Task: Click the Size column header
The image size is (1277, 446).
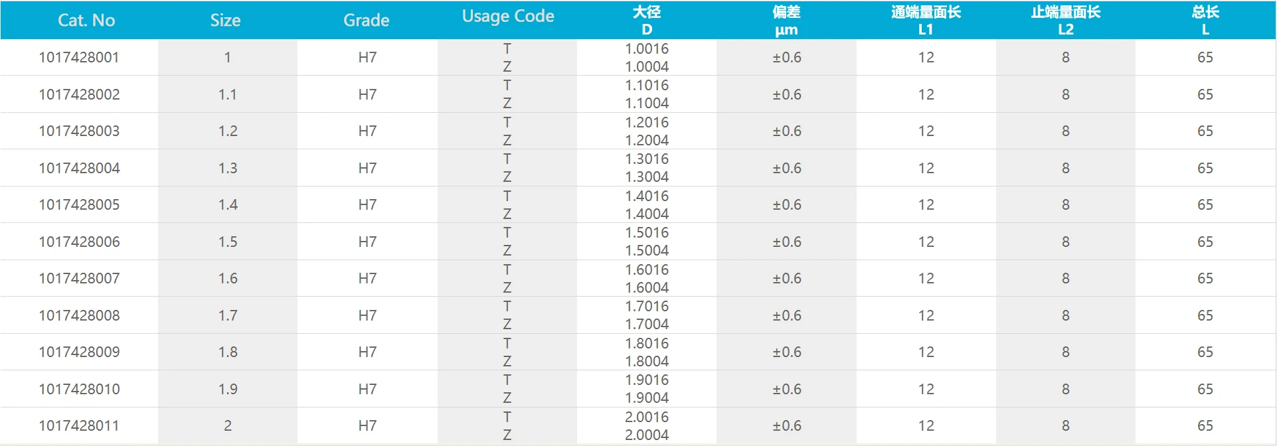Action: click(x=225, y=21)
